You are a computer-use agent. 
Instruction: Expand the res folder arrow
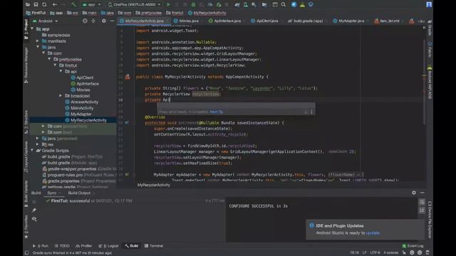(x=38, y=144)
